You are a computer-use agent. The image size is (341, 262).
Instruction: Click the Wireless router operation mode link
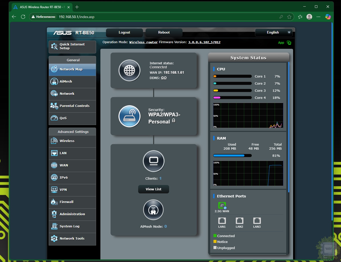click(143, 42)
